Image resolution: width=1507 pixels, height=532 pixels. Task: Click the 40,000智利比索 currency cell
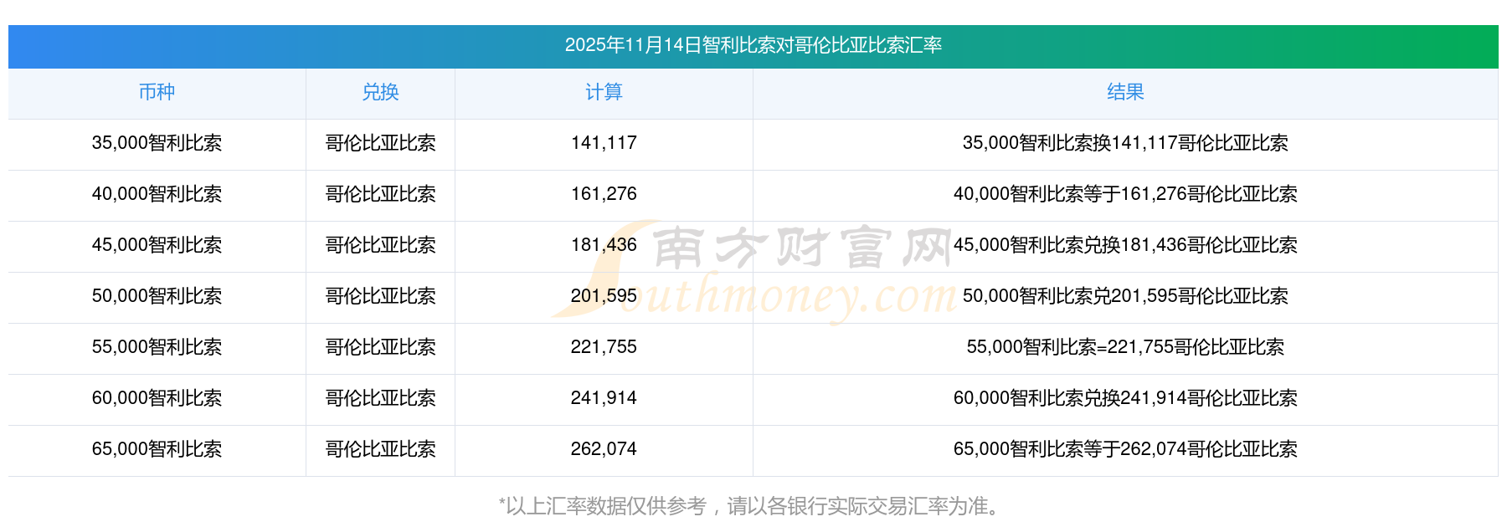tap(157, 194)
